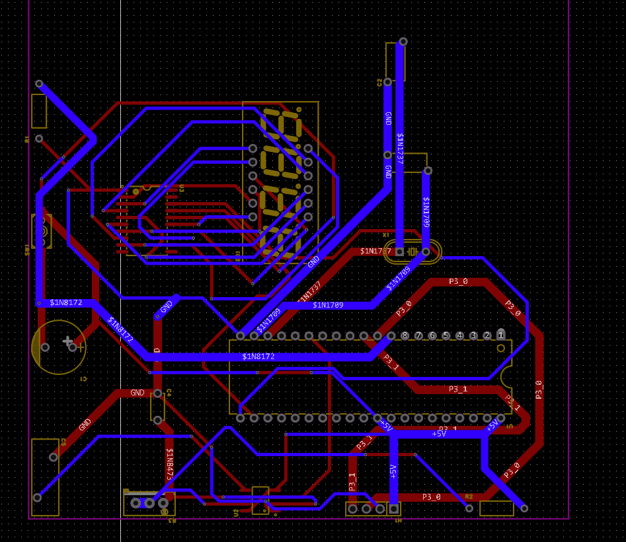Viewport: 626px width, 542px height.
Task: Select the IC pad numbered 7
Action: pyautogui.click(x=418, y=336)
